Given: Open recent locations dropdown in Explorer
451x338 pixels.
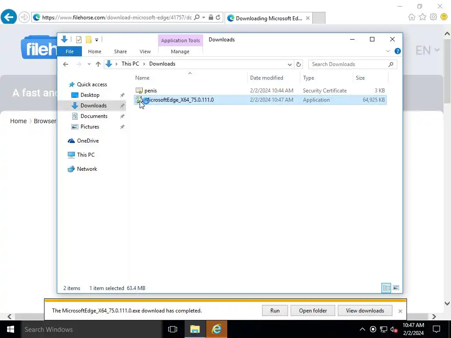Looking at the screenshot, I should (89, 64).
